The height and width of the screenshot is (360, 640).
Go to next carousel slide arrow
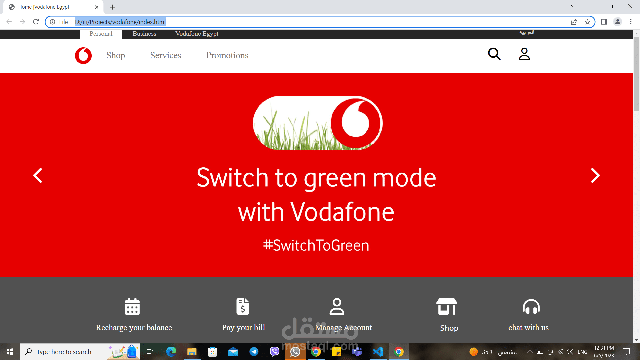[595, 175]
